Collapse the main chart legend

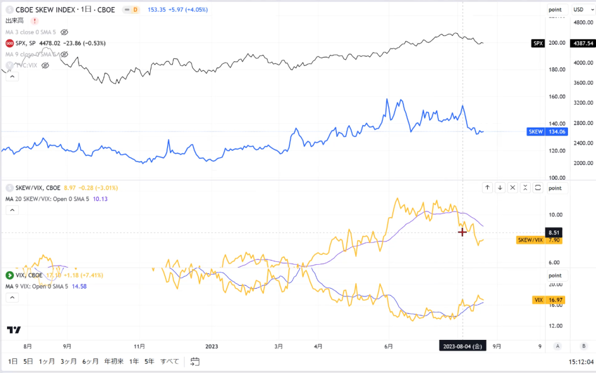(12, 77)
